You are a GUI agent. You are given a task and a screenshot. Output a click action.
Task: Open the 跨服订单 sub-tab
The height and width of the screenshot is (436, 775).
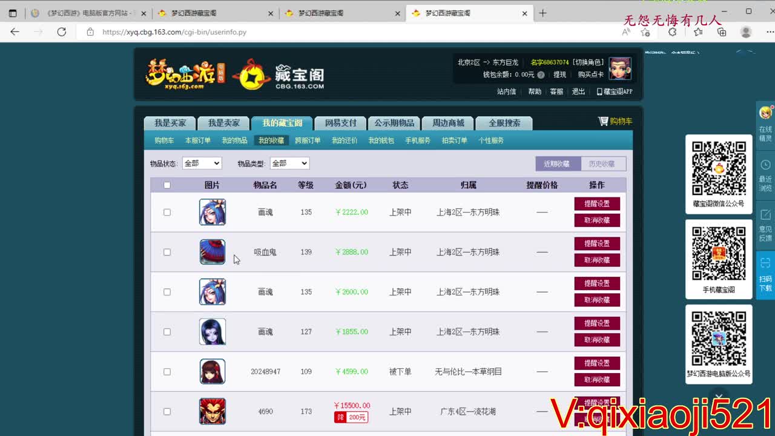(309, 140)
